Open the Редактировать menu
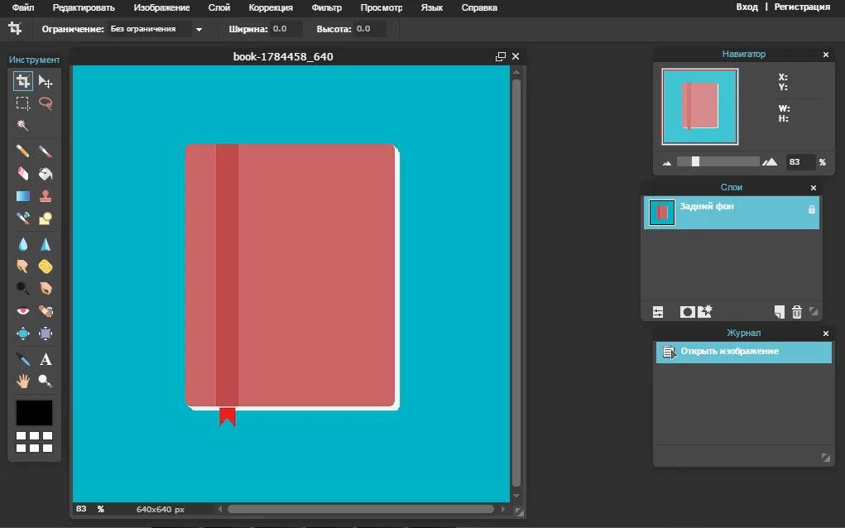Screen dimensions: 845x528 [84, 7]
